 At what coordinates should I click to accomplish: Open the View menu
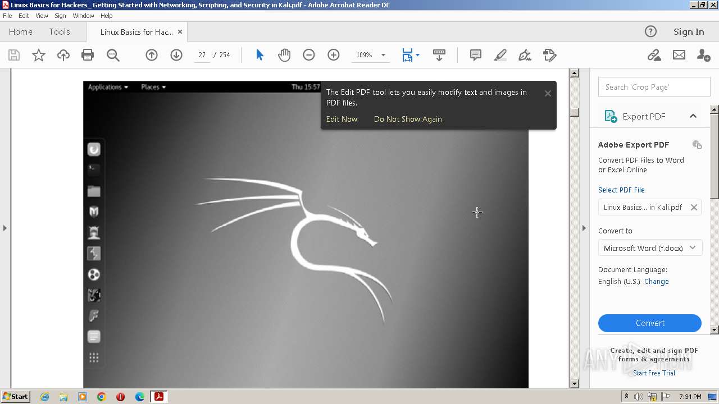pos(42,16)
